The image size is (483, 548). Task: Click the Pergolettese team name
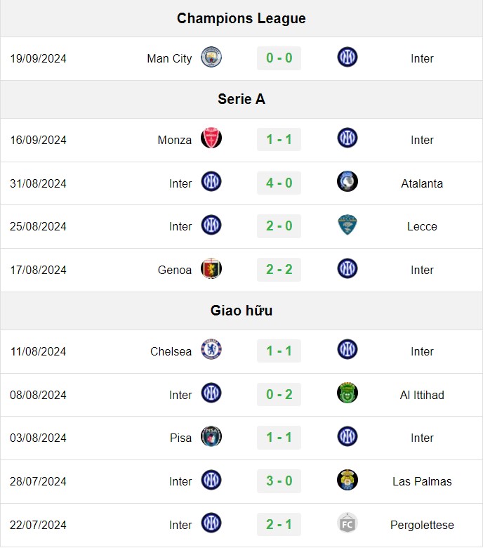click(422, 525)
